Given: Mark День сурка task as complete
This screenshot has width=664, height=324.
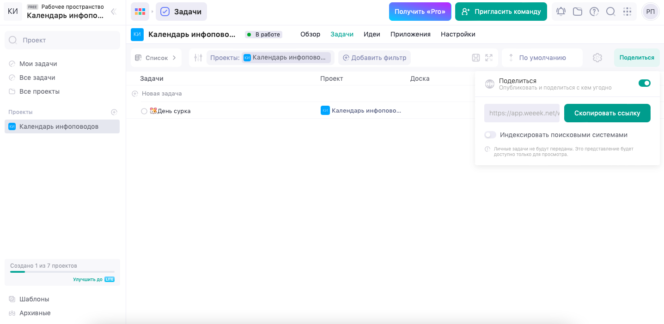Looking at the screenshot, I should (x=144, y=111).
